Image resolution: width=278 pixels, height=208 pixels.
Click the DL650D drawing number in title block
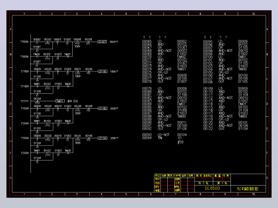pyautogui.click(x=212, y=188)
